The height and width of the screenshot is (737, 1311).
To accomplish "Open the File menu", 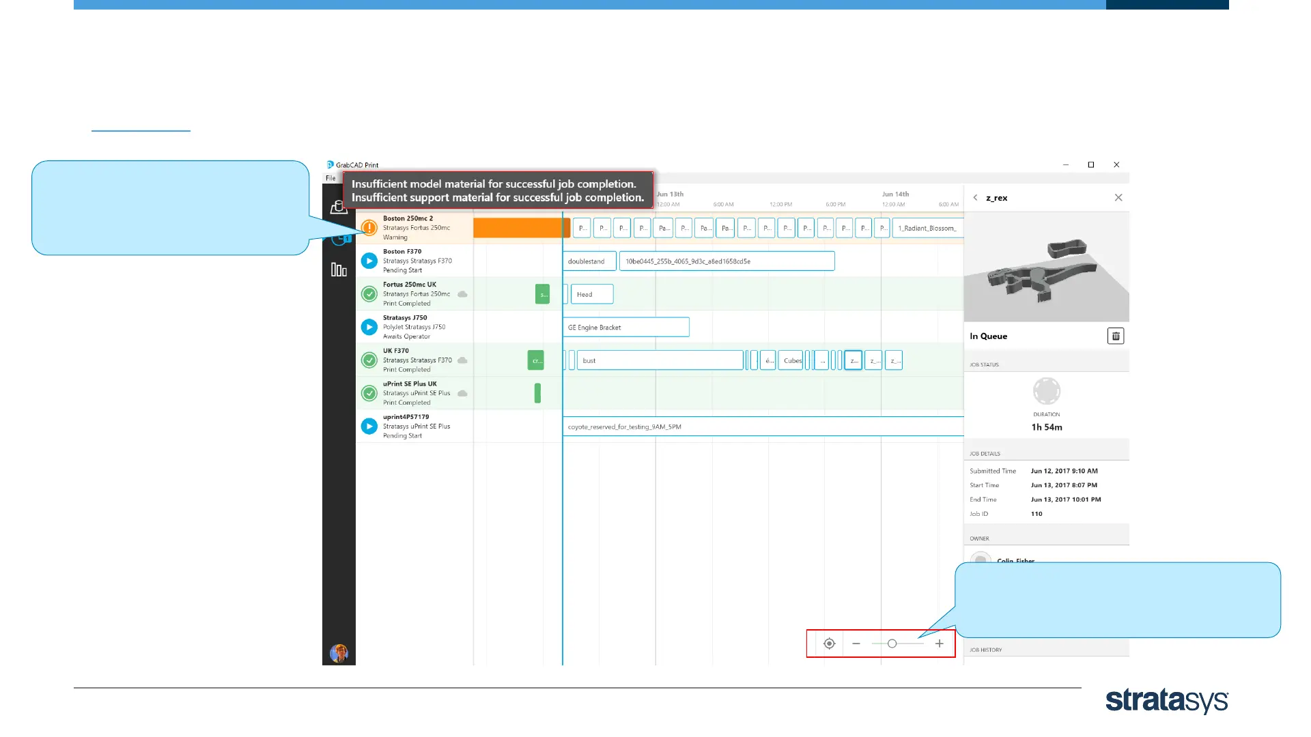I will pyautogui.click(x=330, y=178).
